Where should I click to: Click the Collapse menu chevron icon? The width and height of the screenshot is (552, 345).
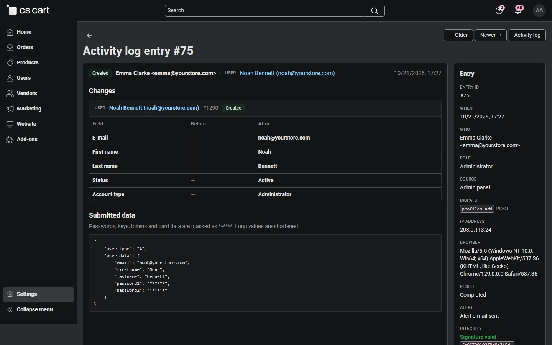click(x=10, y=310)
